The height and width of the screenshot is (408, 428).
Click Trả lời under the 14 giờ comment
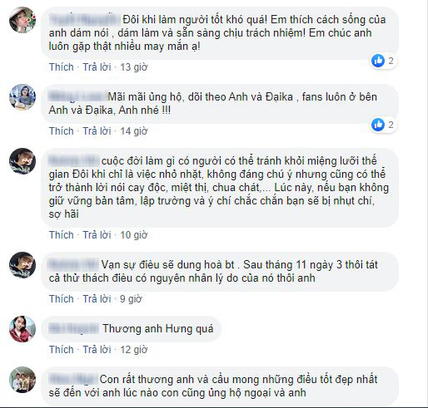(97, 131)
